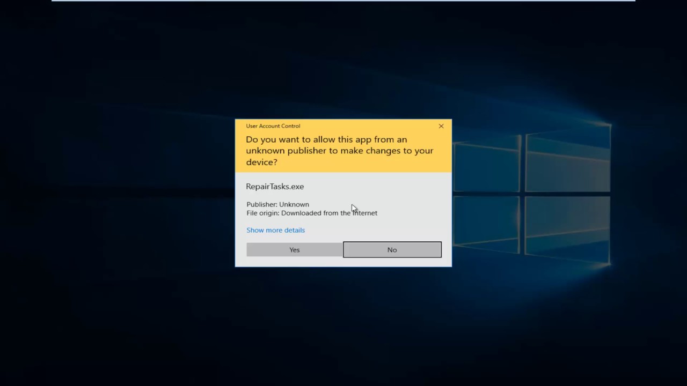Screen dimensions: 687x386
Task: Close the User Account Control dialog
Action: (441, 126)
